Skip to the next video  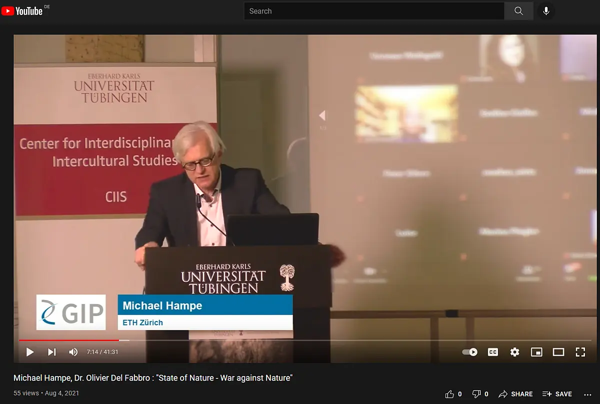click(x=51, y=352)
